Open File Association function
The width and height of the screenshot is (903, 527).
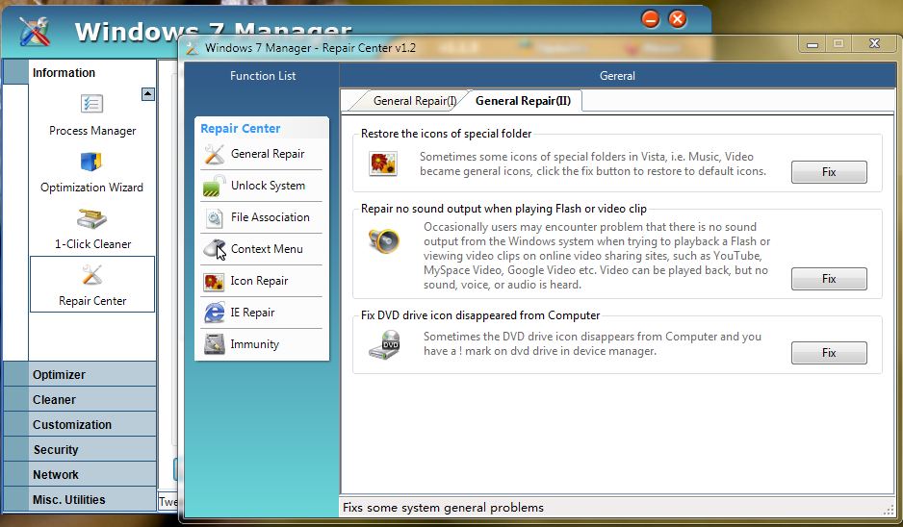coord(271,217)
